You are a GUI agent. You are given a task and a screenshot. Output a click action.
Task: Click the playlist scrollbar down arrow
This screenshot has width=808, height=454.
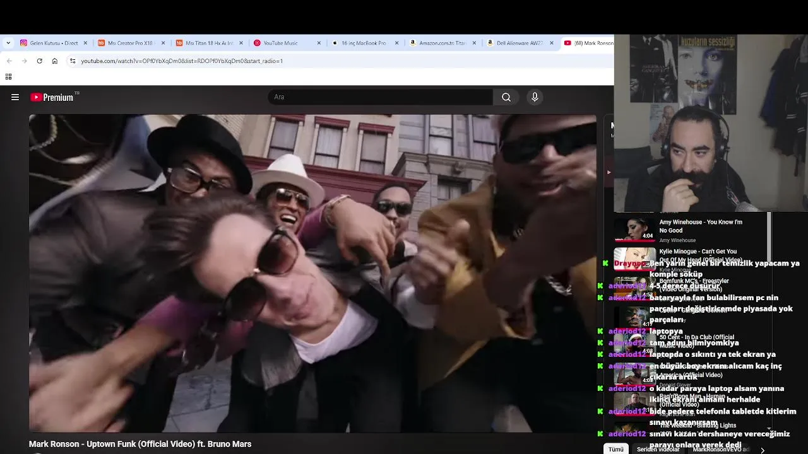769,428
